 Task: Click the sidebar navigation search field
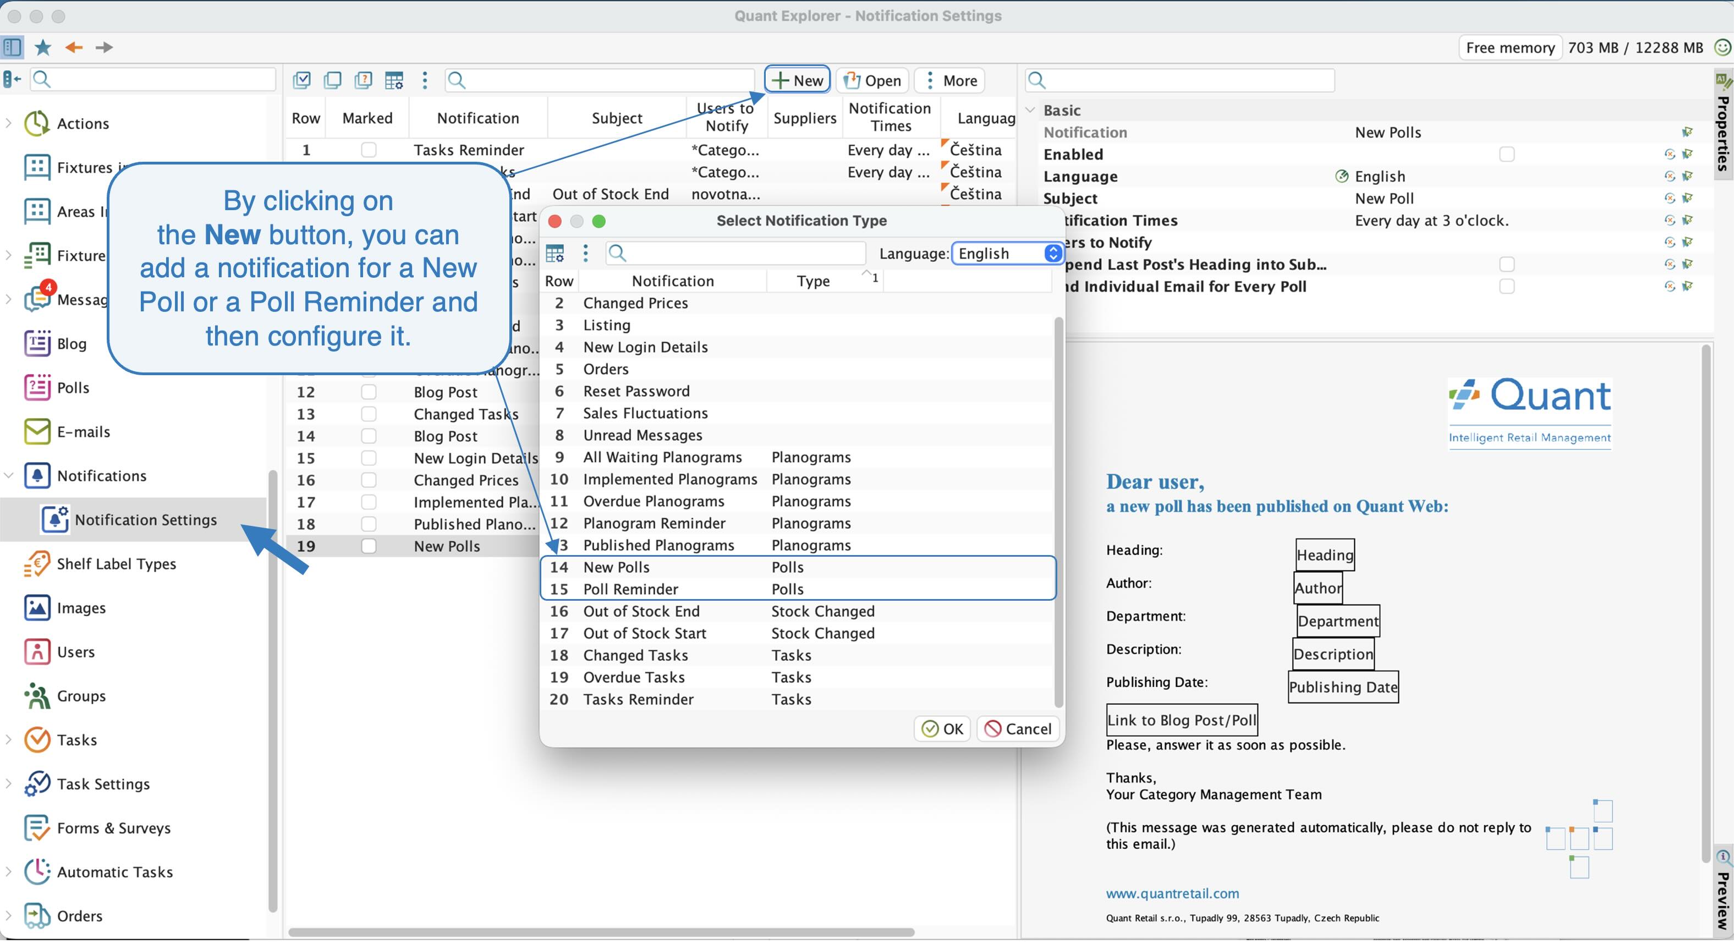tap(153, 79)
